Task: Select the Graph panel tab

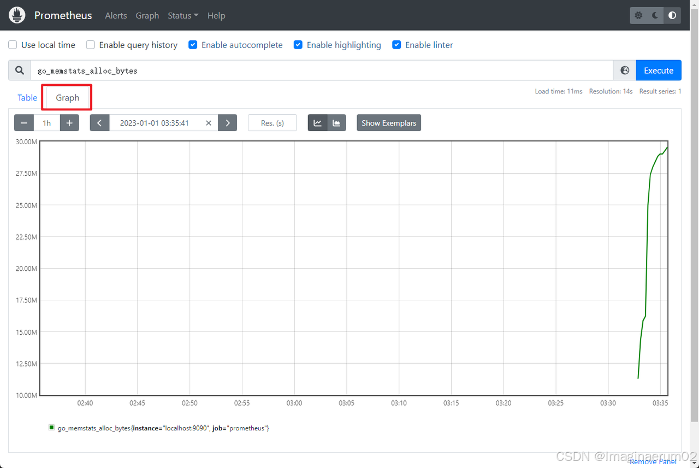Action: click(x=67, y=98)
